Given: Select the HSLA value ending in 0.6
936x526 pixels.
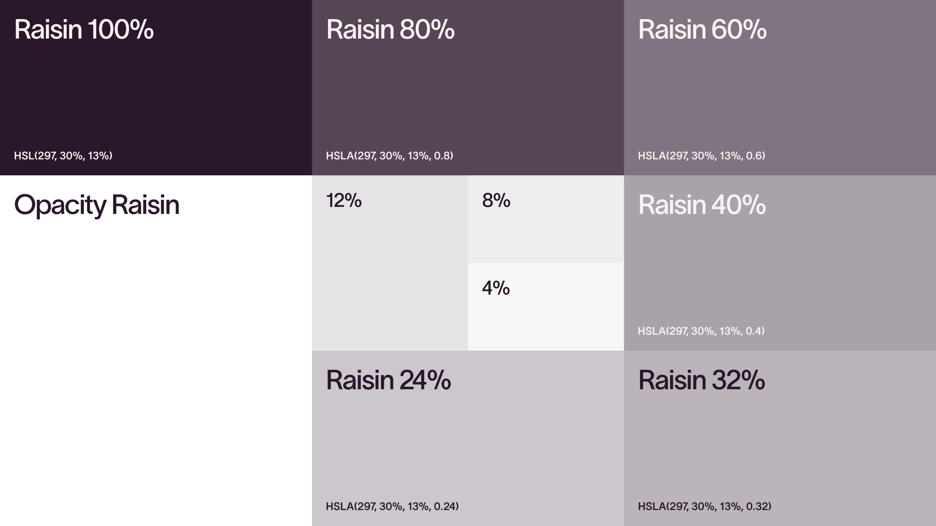Looking at the screenshot, I should tap(702, 156).
